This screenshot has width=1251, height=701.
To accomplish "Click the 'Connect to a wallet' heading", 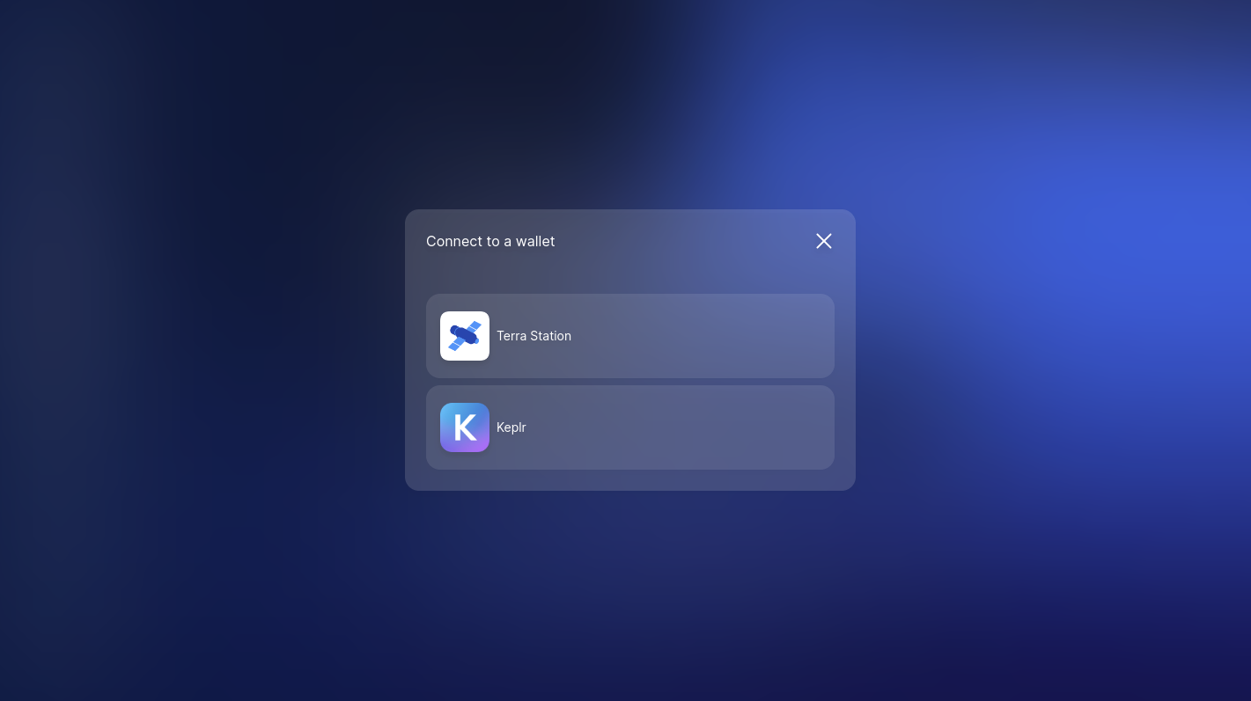I will (490, 241).
